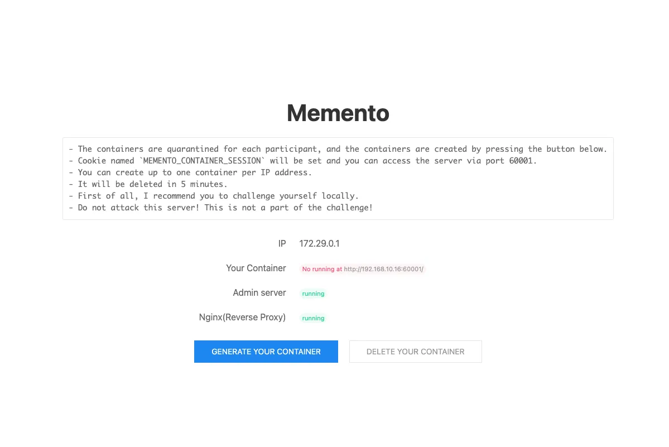
Task: Open the http://192.168.10.16:60001/ container link
Action: (384, 269)
